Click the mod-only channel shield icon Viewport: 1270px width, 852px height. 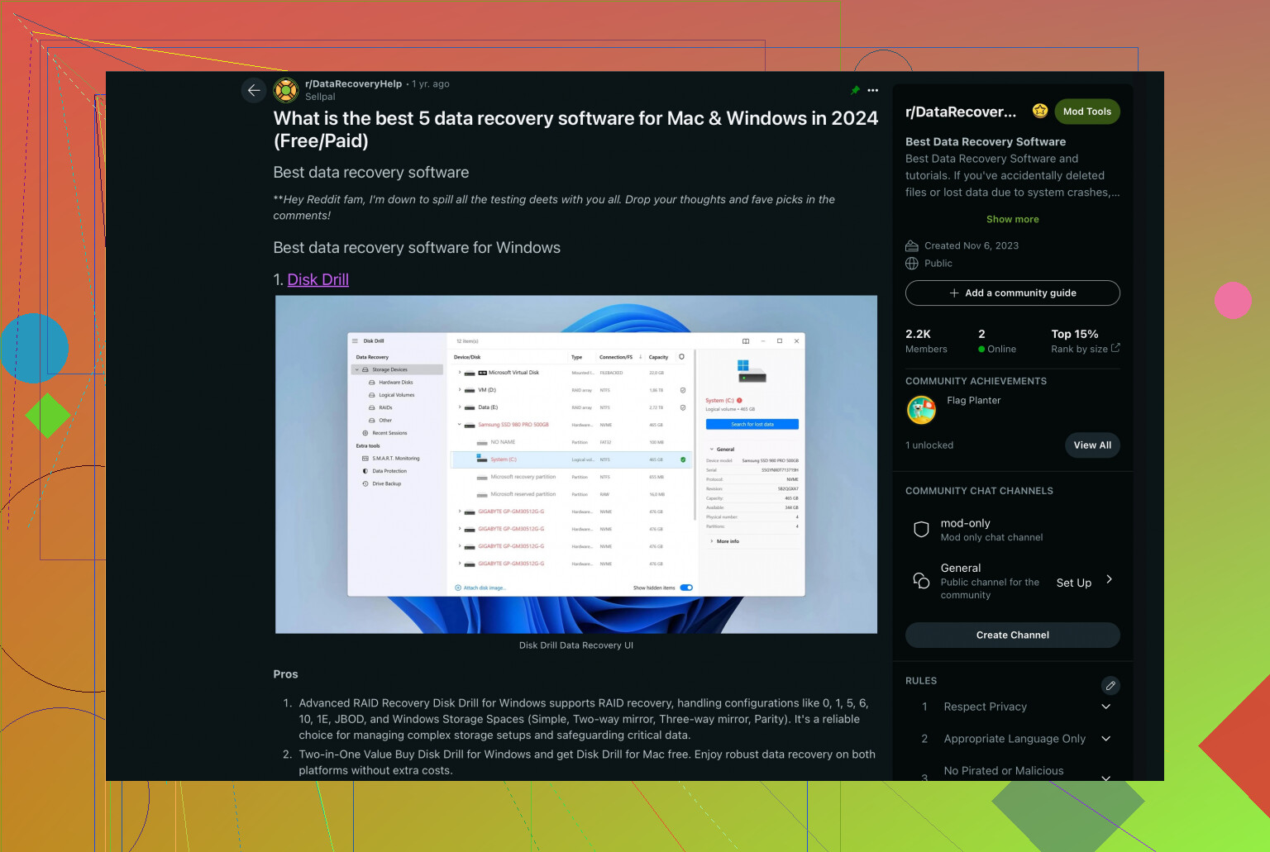point(921,530)
